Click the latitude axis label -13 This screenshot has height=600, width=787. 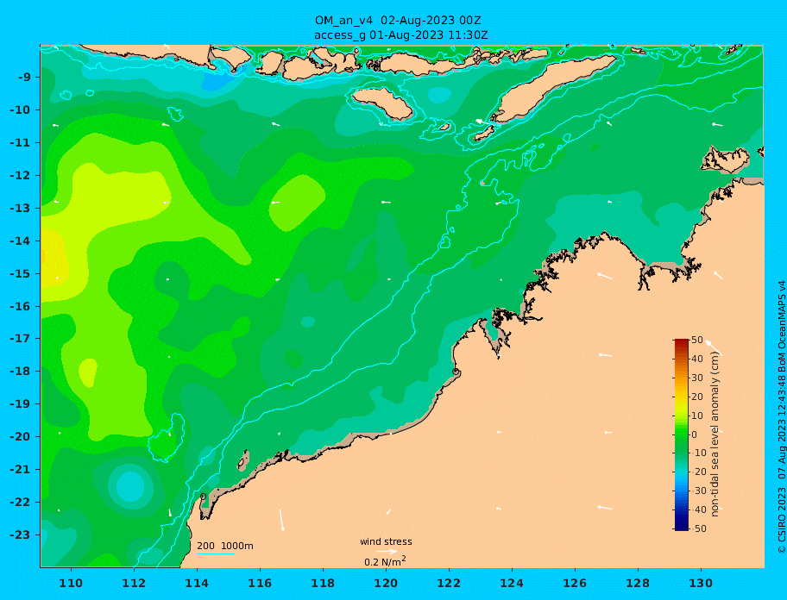click(20, 208)
